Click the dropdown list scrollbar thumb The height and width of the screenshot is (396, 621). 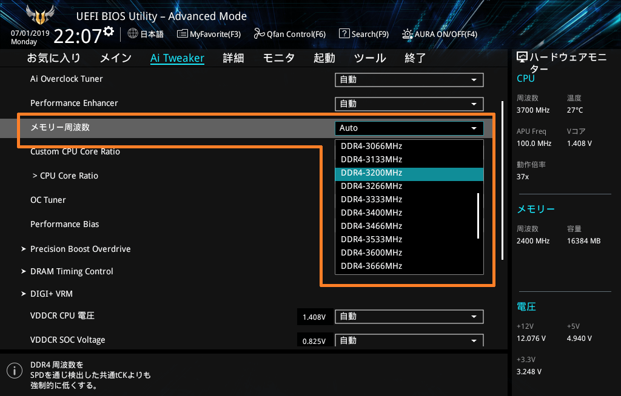coord(478,216)
